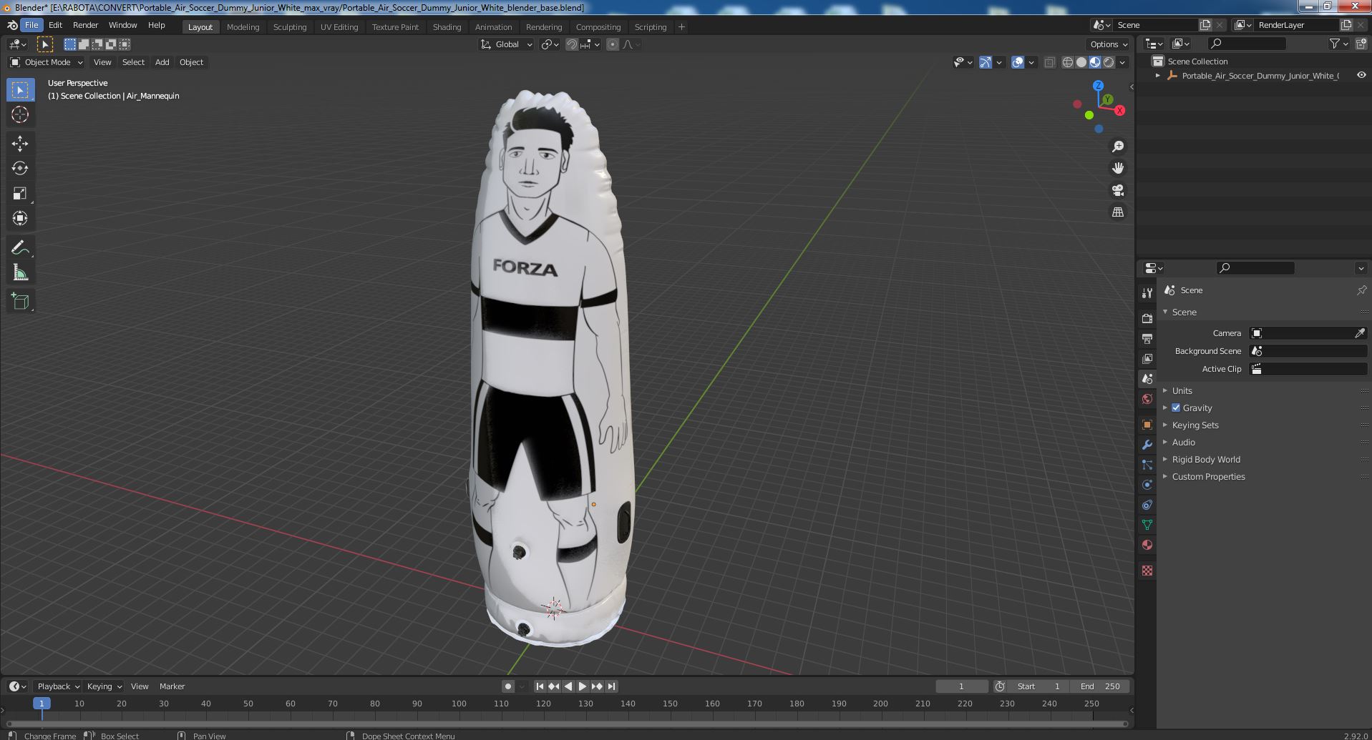Open the Render menu
1372x740 pixels.
(85, 25)
